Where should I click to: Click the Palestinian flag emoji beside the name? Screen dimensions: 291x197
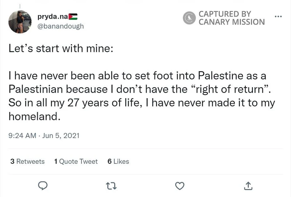point(73,17)
